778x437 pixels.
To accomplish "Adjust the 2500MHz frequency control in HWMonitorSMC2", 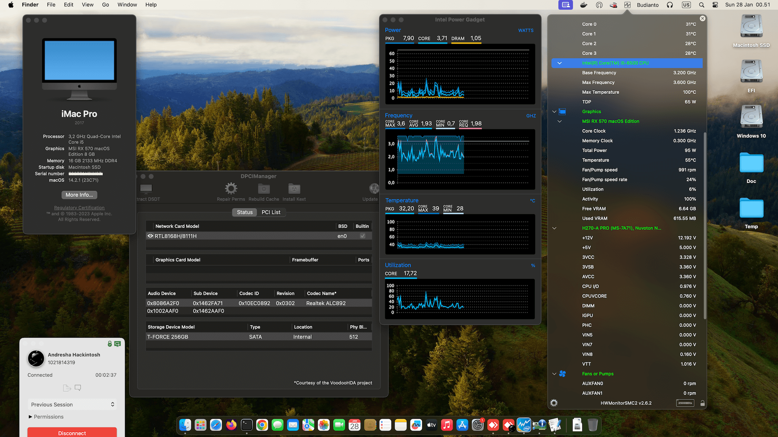I will click(685, 403).
